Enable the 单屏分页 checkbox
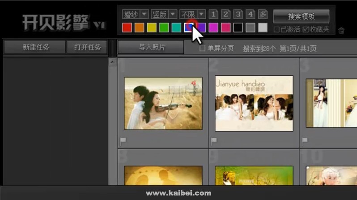This screenshot has height=200, width=357. (202, 48)
